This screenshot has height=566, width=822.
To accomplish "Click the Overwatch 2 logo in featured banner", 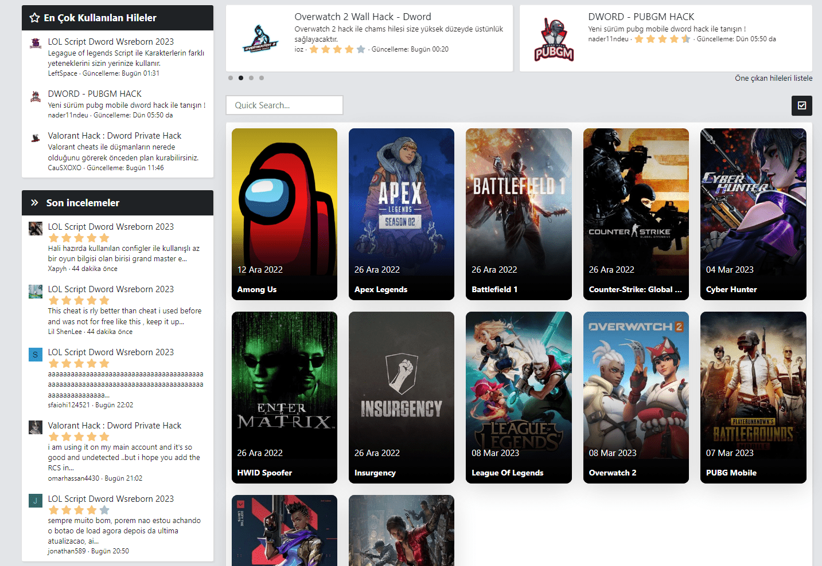I will tap(260, 38).
